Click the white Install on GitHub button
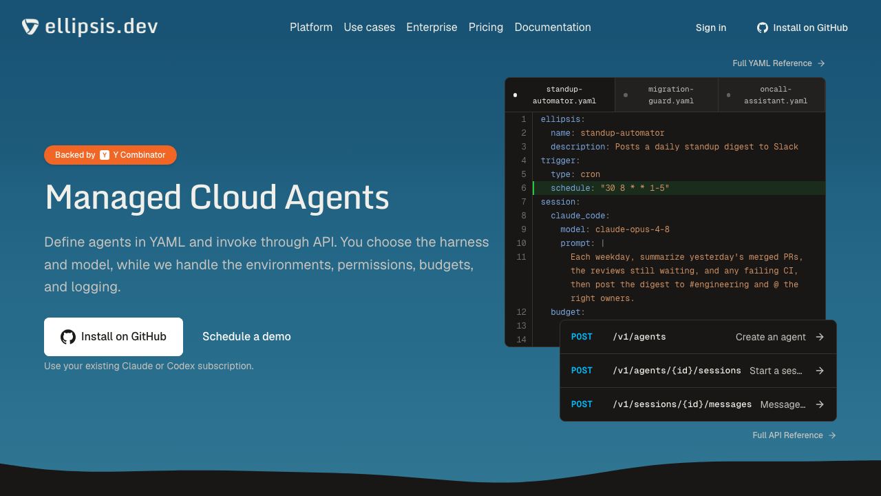The height and width of the screenshot is (496, 881). point(114,337)
